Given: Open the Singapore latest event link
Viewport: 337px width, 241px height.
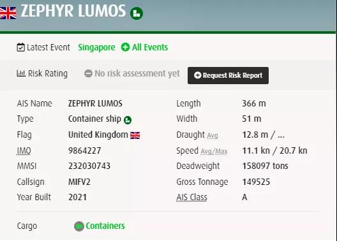Looking at the screenshot, I should pos(96,47).
